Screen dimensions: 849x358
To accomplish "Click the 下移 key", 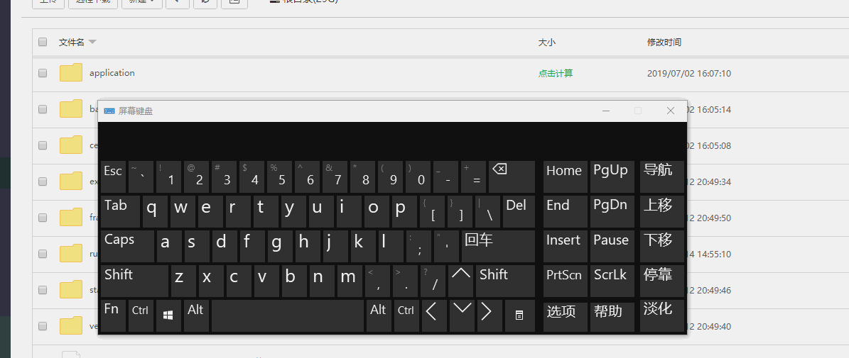I will click(x=661, y=246).
